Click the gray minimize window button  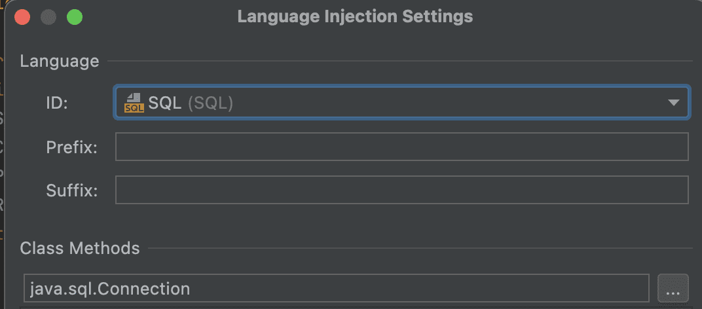tap(48, 16)
